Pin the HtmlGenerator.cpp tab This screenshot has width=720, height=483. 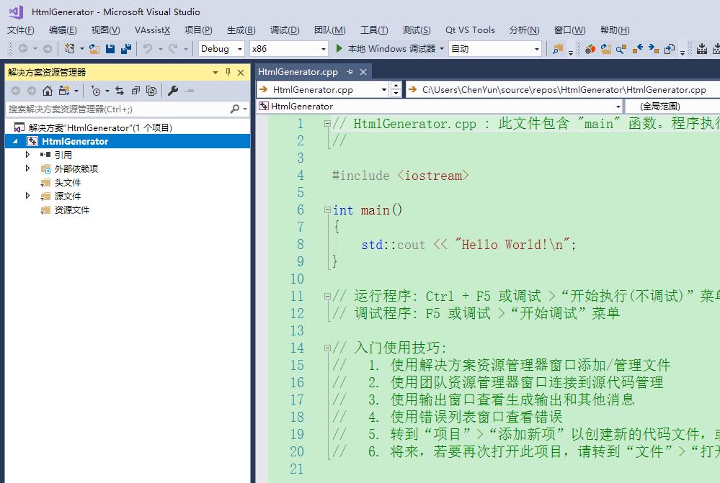click(x=350, y=71)
